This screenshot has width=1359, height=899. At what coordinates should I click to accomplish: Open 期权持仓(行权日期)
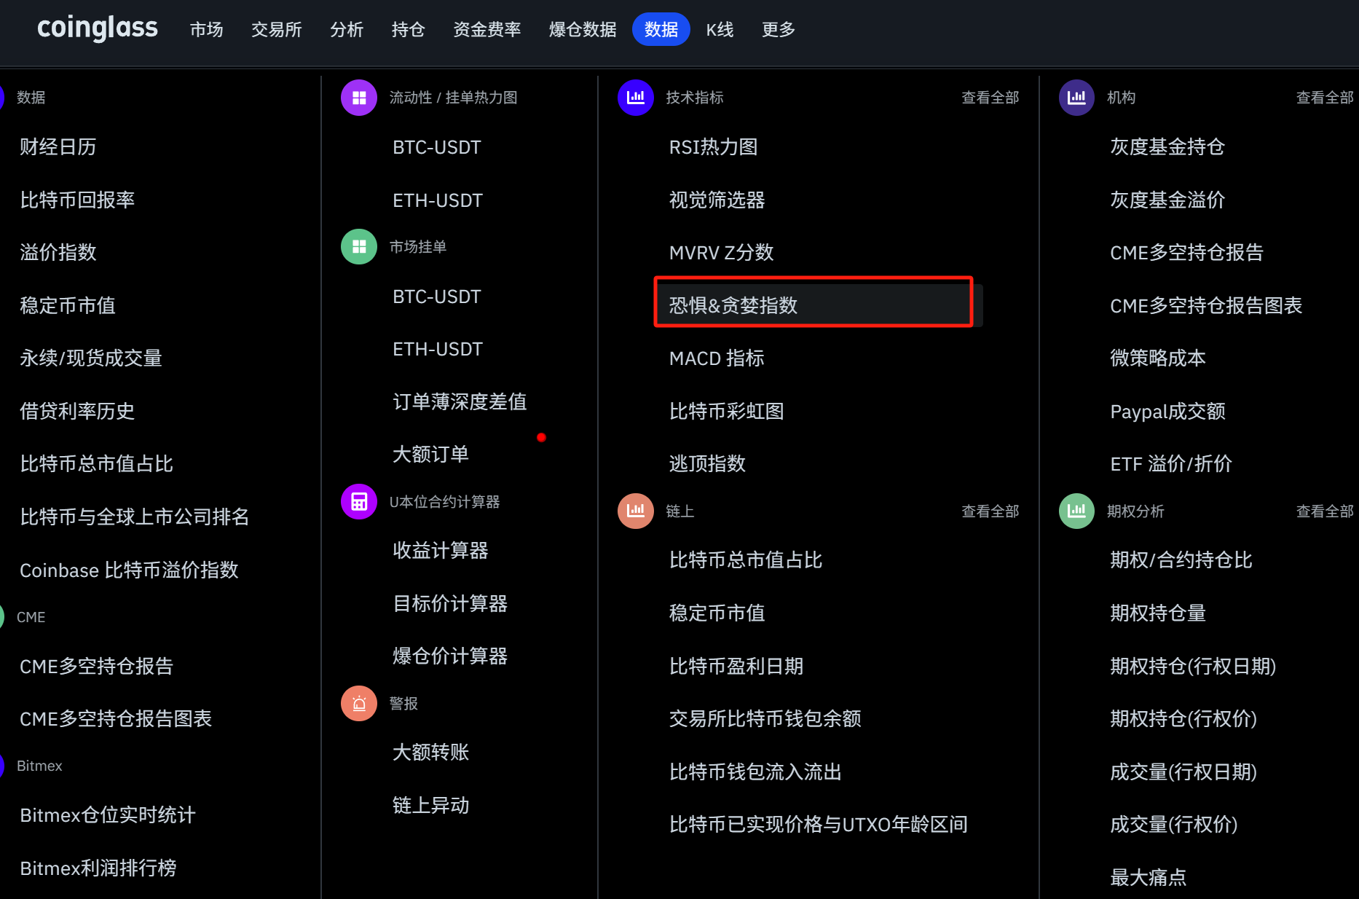tap(1193, 667)
